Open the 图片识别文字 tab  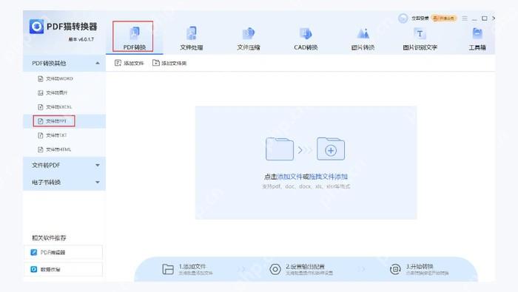tap(420, 38)
